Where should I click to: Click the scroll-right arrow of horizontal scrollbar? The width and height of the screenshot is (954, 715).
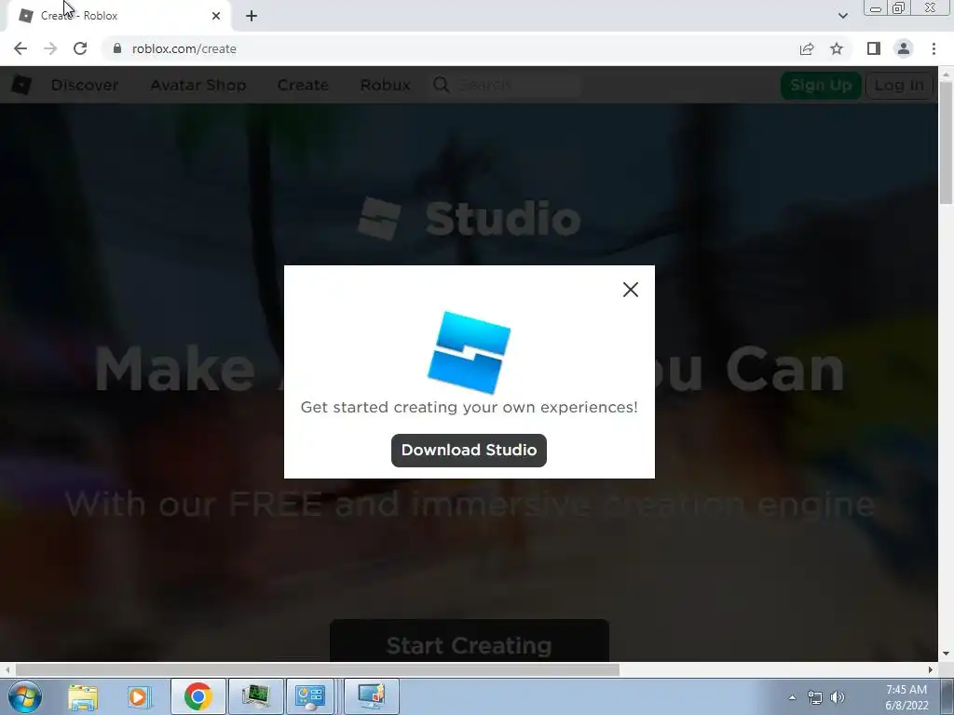[x=931, y=669]
